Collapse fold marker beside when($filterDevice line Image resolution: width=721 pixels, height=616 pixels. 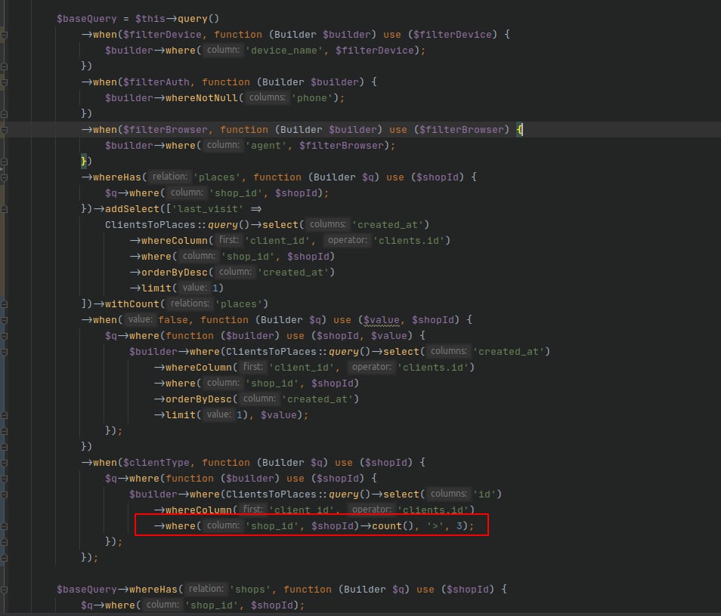pos(4,35)
